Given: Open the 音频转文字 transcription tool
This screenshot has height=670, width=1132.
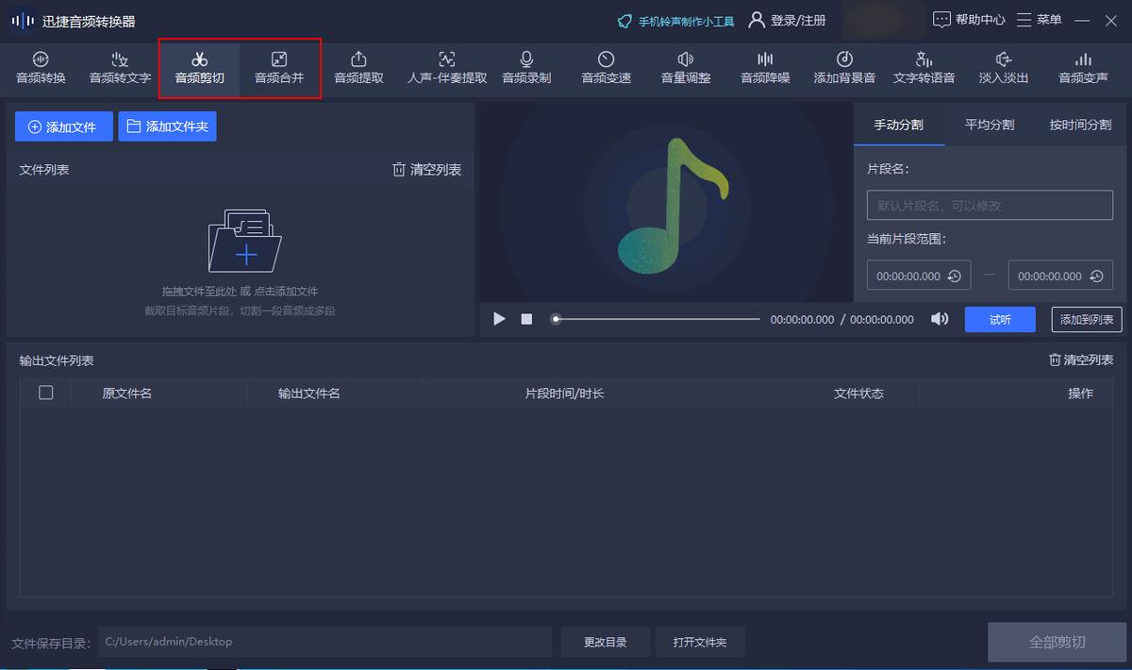Looking at the screenshot, I should pos(118,66).
